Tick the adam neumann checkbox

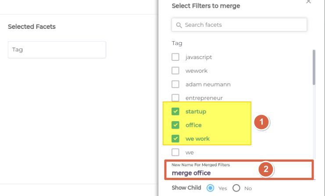click(x=175, y=84)
